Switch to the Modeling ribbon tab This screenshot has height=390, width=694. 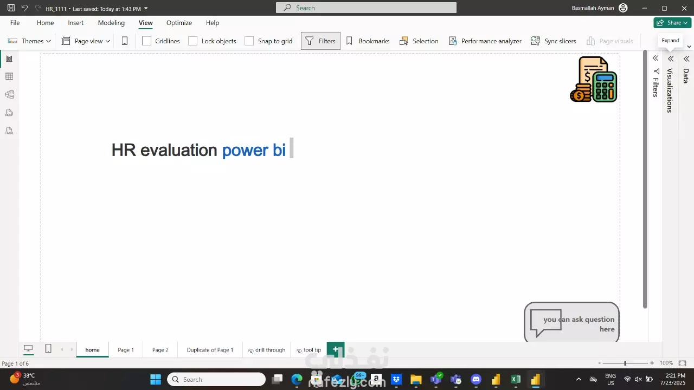click(x=111, y=23)
